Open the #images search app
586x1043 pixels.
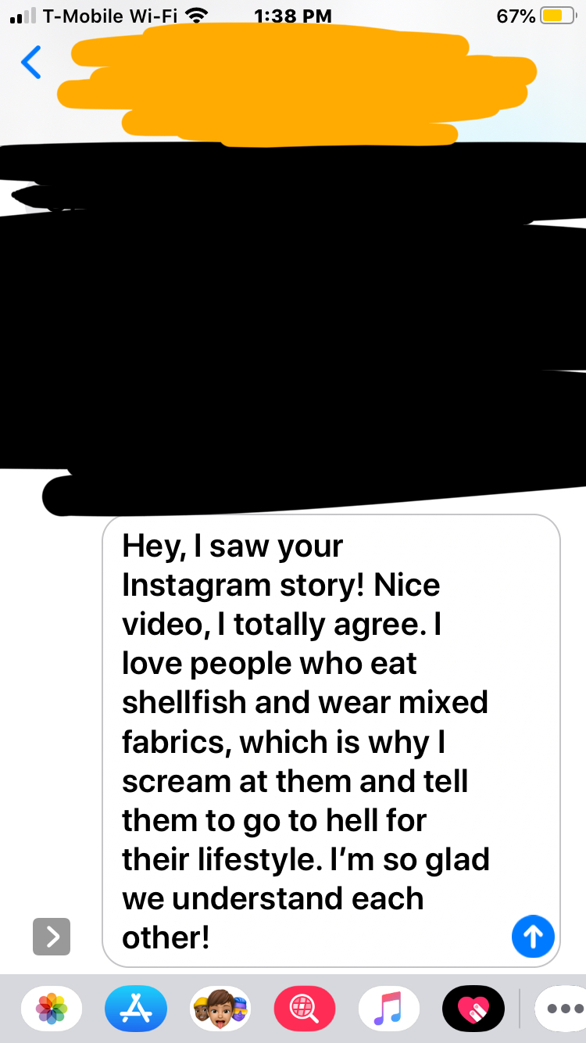tap(305, 1009)
